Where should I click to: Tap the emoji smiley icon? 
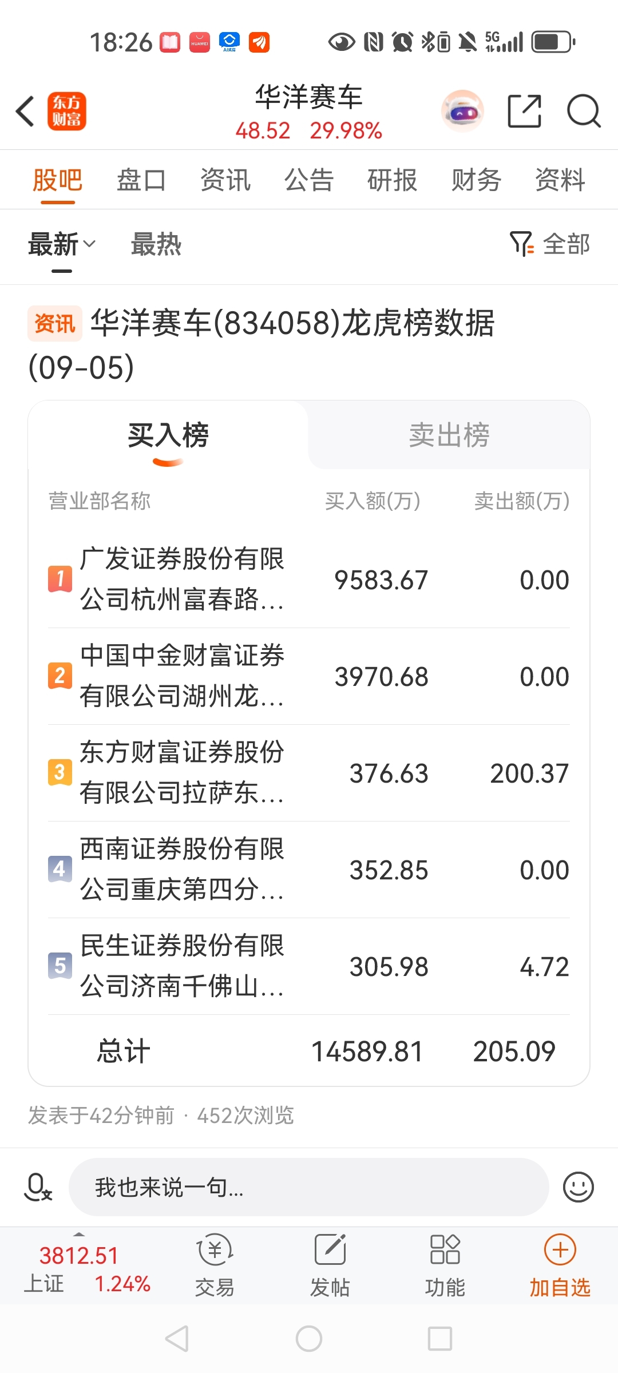[x=578, y=1187]
